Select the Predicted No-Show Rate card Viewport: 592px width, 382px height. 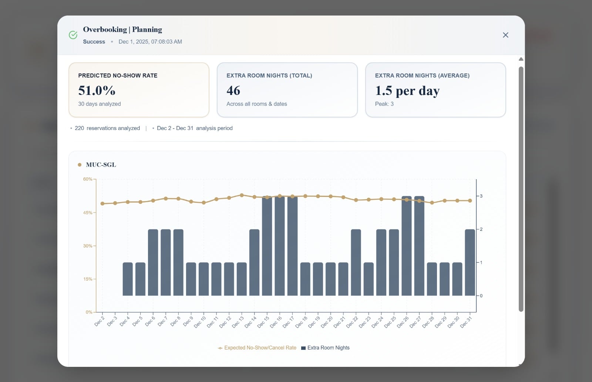click(x=139, y=90)
